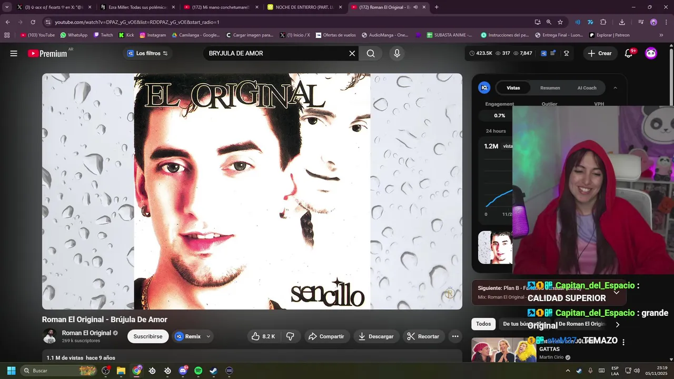Clear the BRYJULA DE AMOR search text
Screen dimensions: 674x379
pos(352,53)
